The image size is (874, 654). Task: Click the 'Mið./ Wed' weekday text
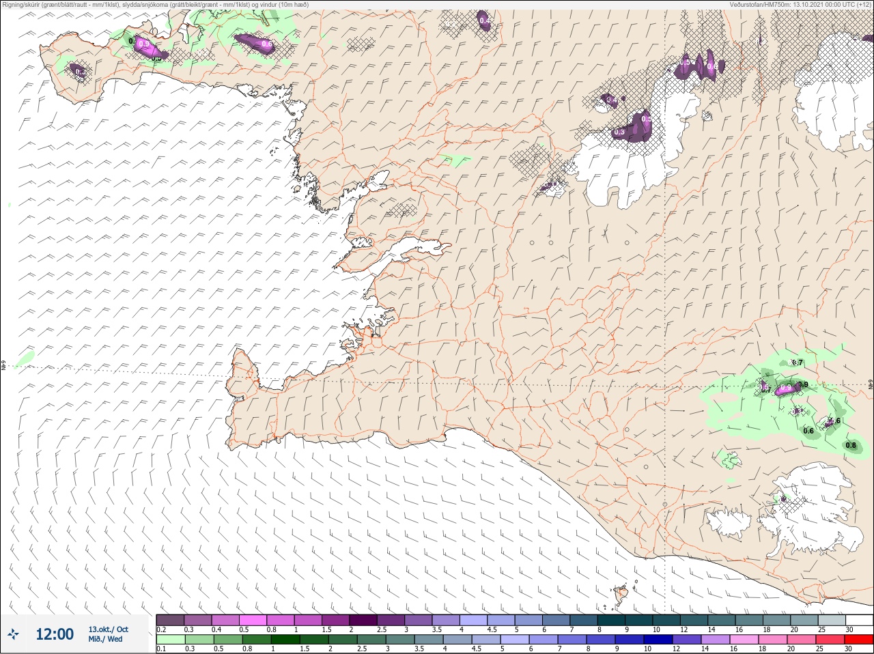point(105,639)
